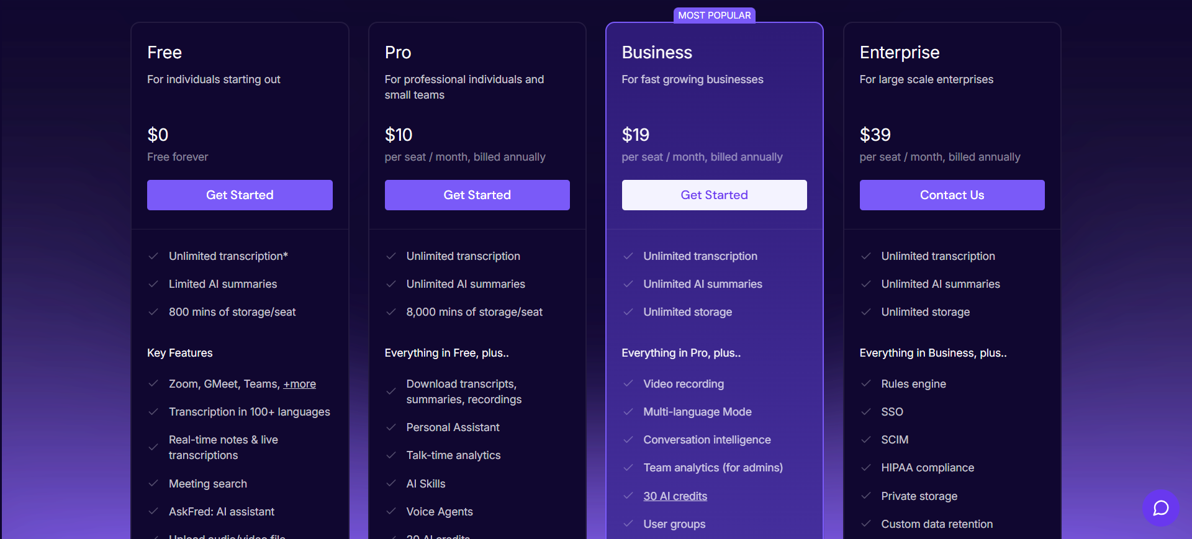Click the Talk-time analytics feature item
This screenshot has height=539, width=1192.
coord(453,455)
